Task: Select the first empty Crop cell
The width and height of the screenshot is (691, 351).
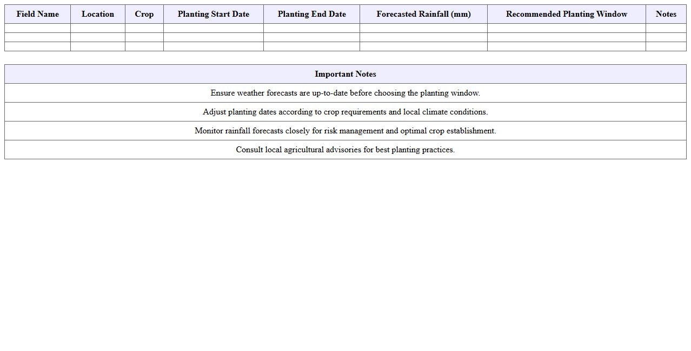Action: tap(144, 28)
